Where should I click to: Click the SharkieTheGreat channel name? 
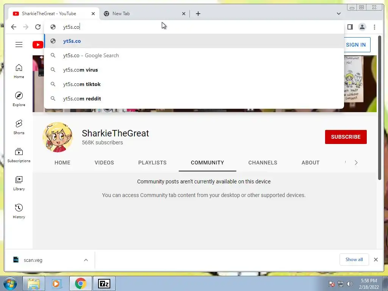[115, 133]
